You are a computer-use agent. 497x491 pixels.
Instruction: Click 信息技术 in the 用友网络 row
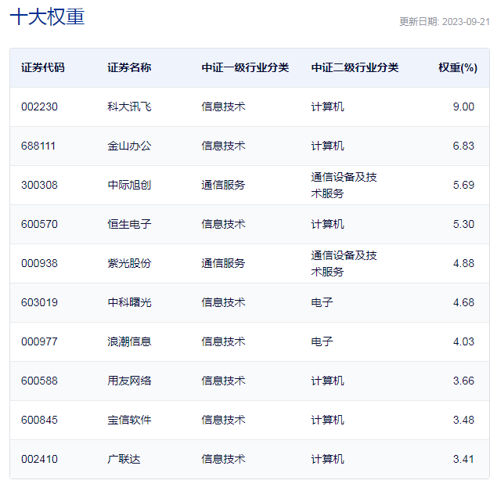223,381
